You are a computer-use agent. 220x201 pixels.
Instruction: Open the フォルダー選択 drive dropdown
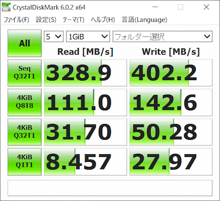[163, 36]
